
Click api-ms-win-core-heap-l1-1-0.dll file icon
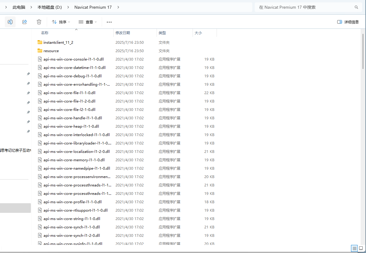[40, 126]
